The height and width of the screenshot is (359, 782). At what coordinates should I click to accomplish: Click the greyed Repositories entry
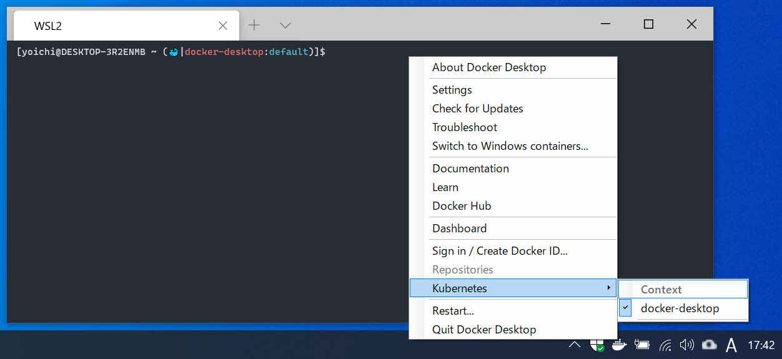[x=513, y=270]
